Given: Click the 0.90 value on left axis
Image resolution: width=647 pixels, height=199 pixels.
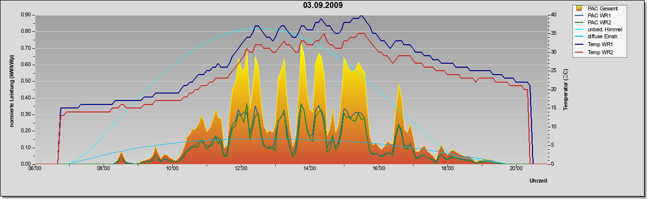Looking at the screenshot, I should [26, 15].
